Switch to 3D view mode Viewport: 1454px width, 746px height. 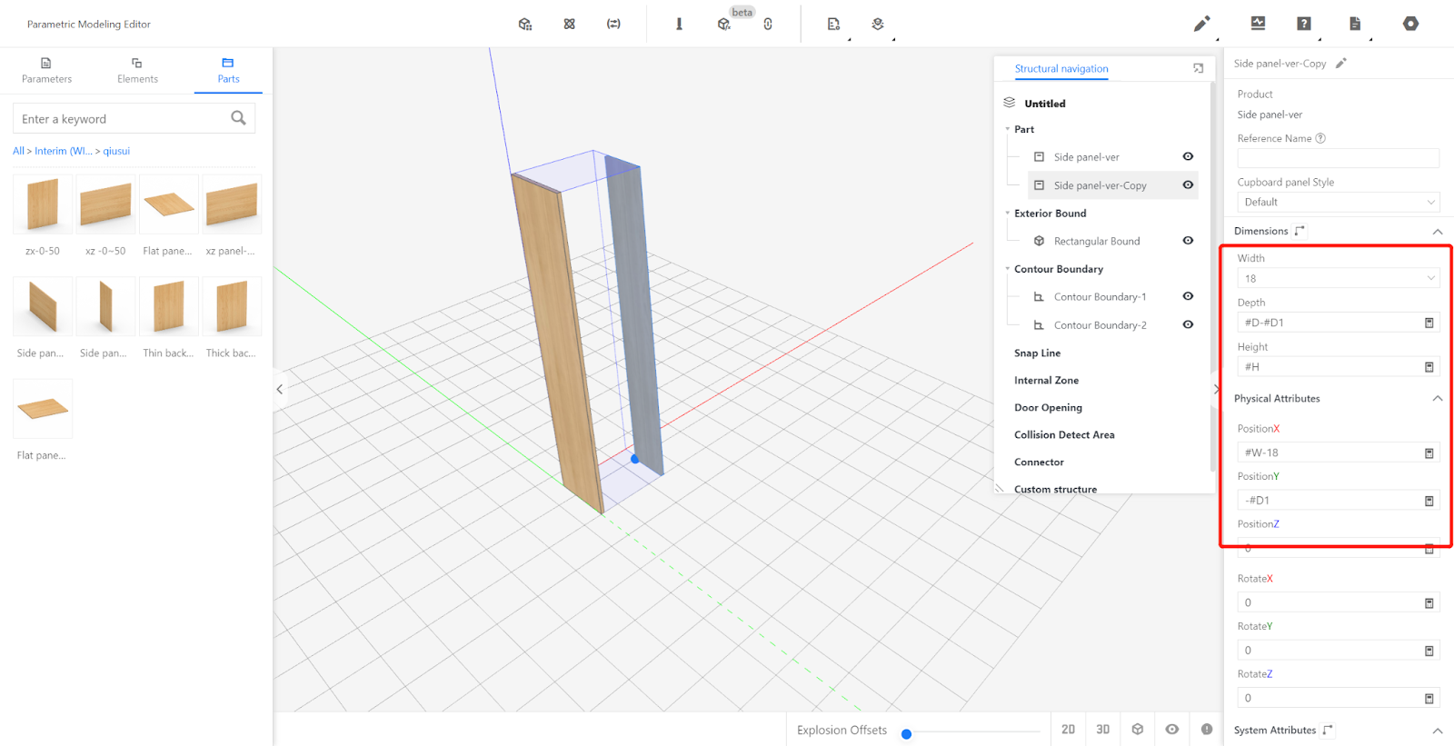click(x=1102, y=729)
